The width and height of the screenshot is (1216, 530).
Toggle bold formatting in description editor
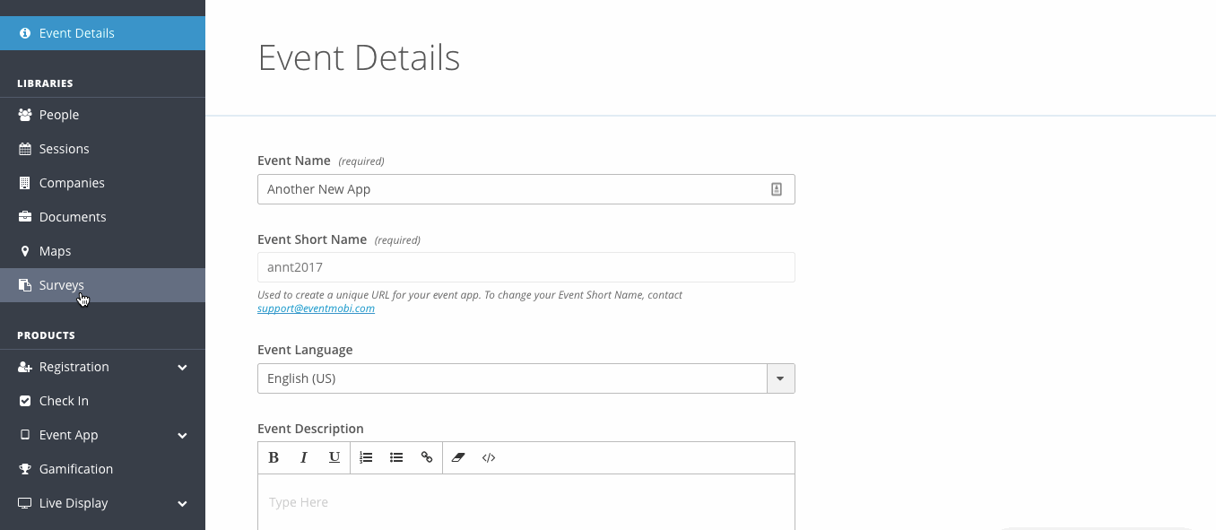pos(274,457)
